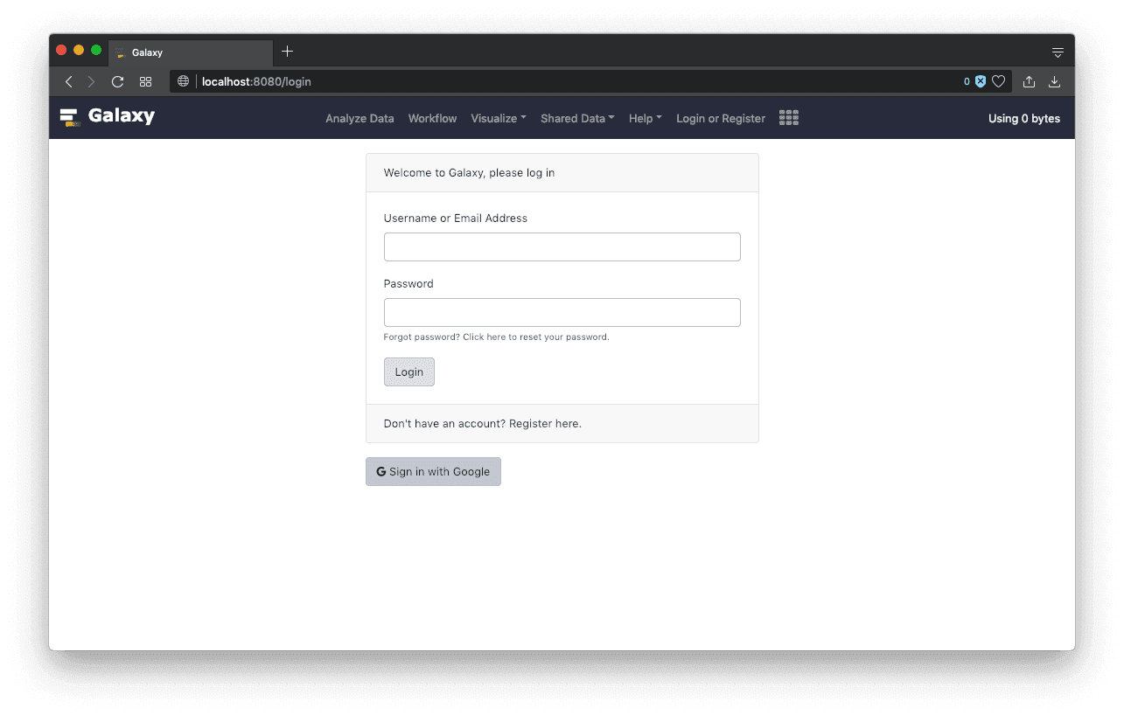
Task: Bookmark page with the heart icon
Action: pos(998,81)
